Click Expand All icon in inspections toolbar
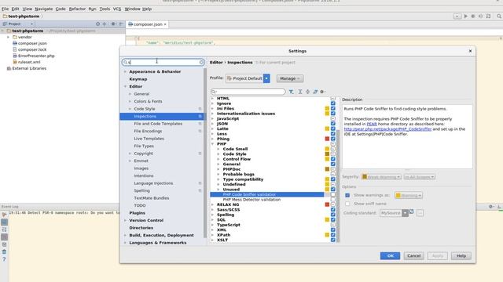503x282 pixels. 300,92
